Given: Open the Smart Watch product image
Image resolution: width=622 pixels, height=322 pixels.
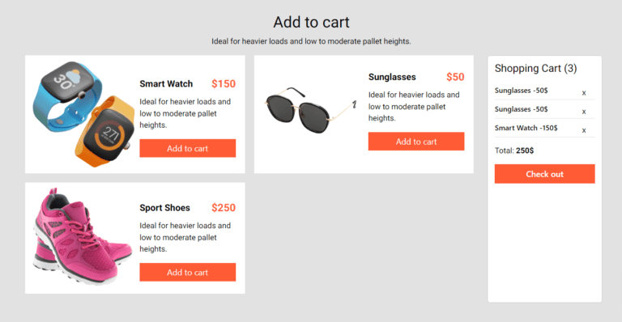Looking at the screenshot, I should (x=83, y=113).
